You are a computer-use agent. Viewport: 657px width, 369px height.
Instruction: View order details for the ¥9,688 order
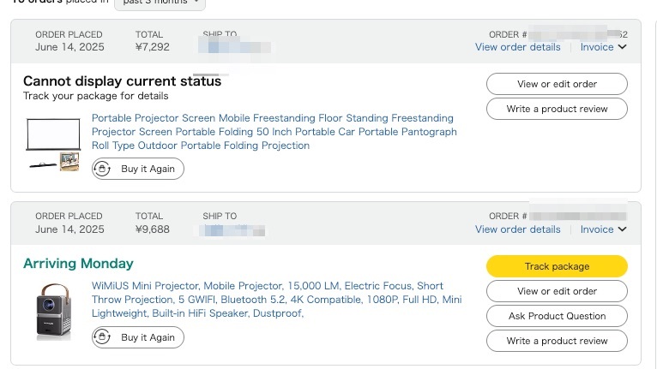517,229
